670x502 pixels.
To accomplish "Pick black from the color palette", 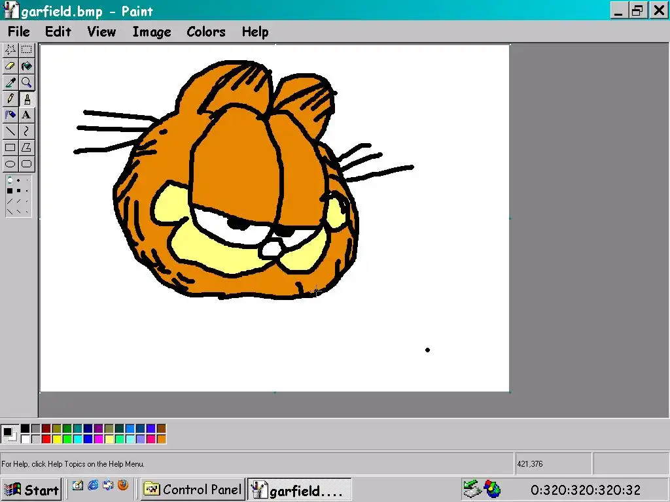I will 26,429.
